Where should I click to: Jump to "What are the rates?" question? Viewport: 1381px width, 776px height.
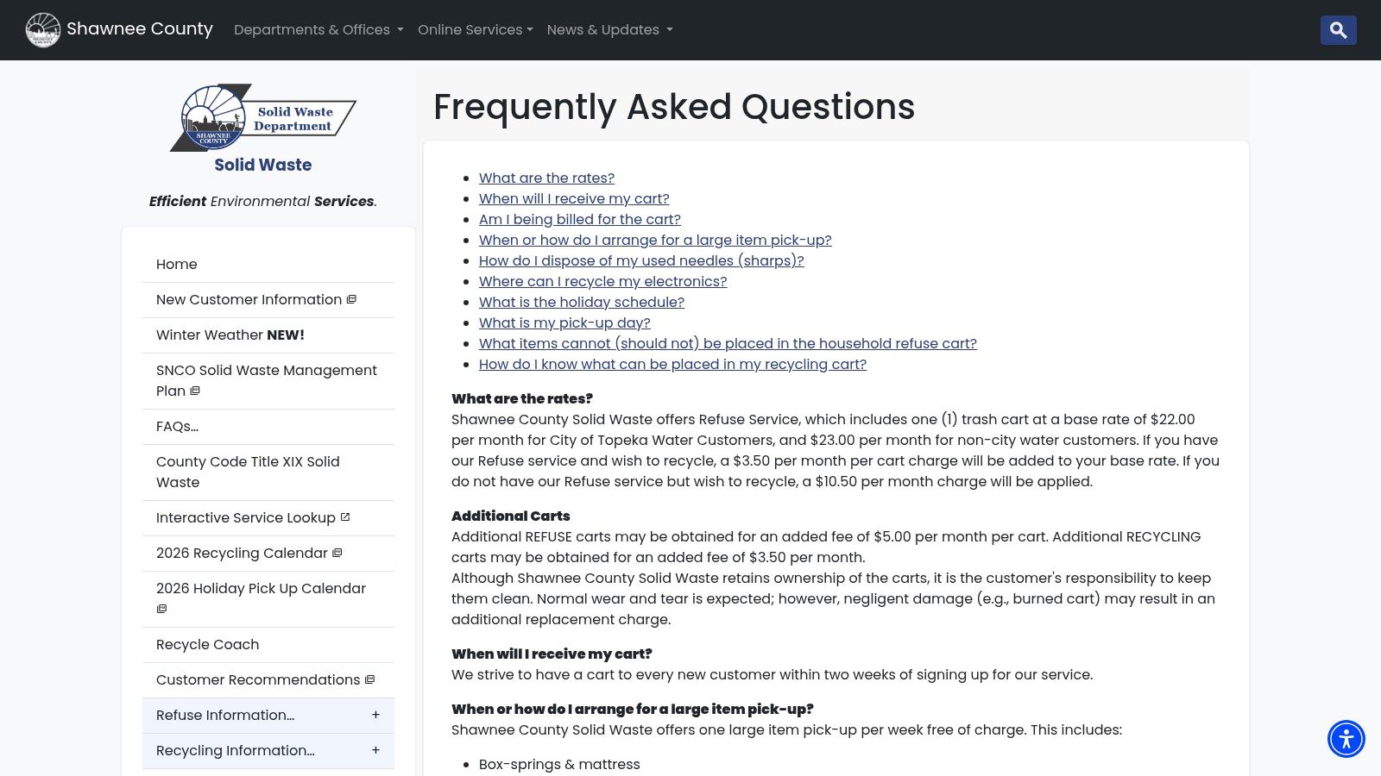tap(546, 178)
